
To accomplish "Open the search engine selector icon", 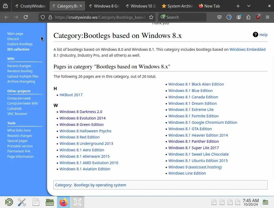I will coord(163,17).
